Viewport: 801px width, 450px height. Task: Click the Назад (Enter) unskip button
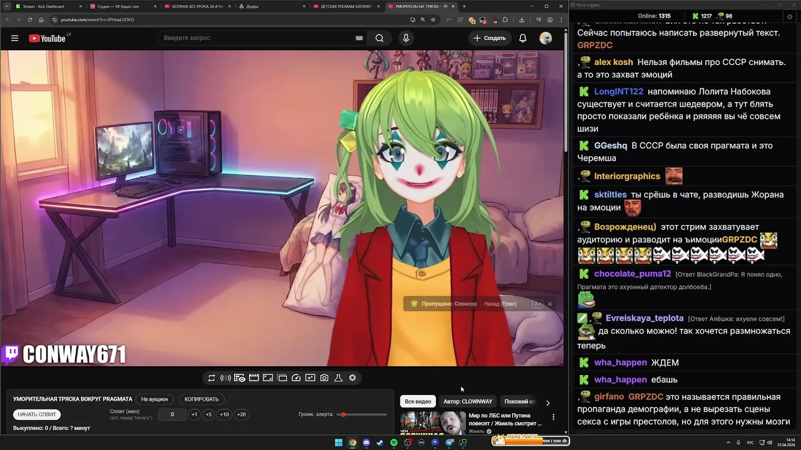coord(500,304)
